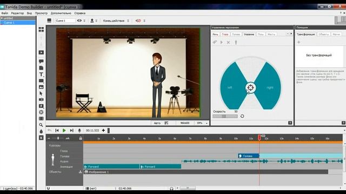Open the Справка menu

[x=80, y=13]
